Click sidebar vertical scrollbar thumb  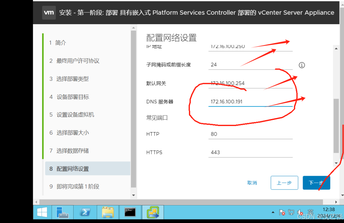pyautogui.click(x=133, y=109)
